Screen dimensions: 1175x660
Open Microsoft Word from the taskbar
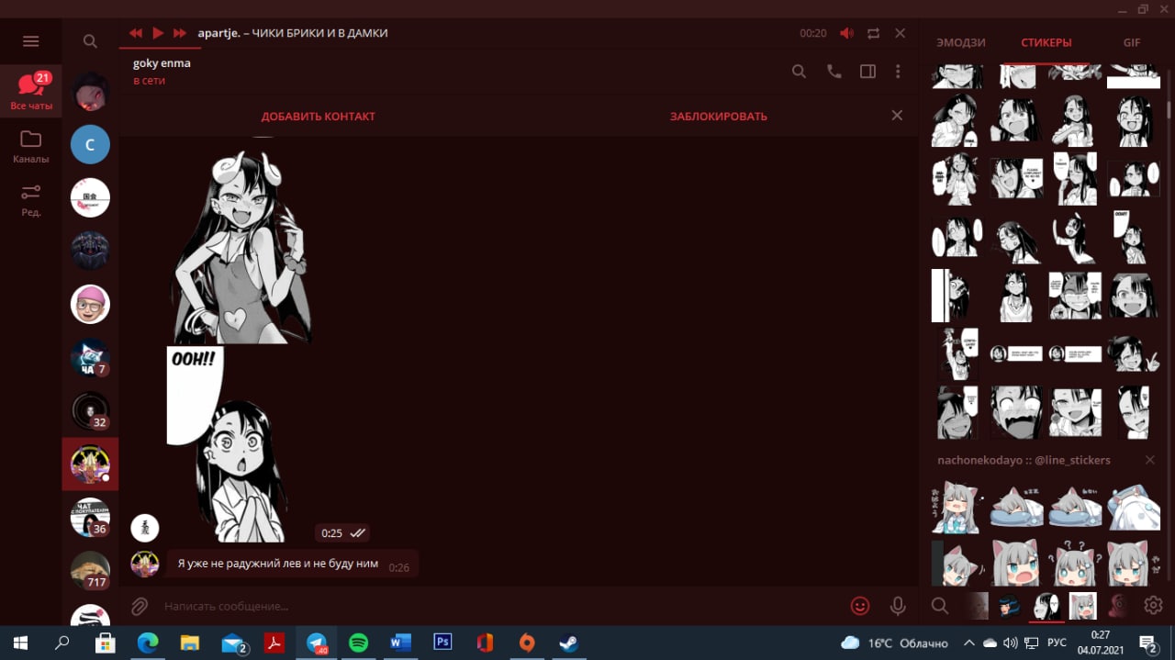[x=400, y=643]
